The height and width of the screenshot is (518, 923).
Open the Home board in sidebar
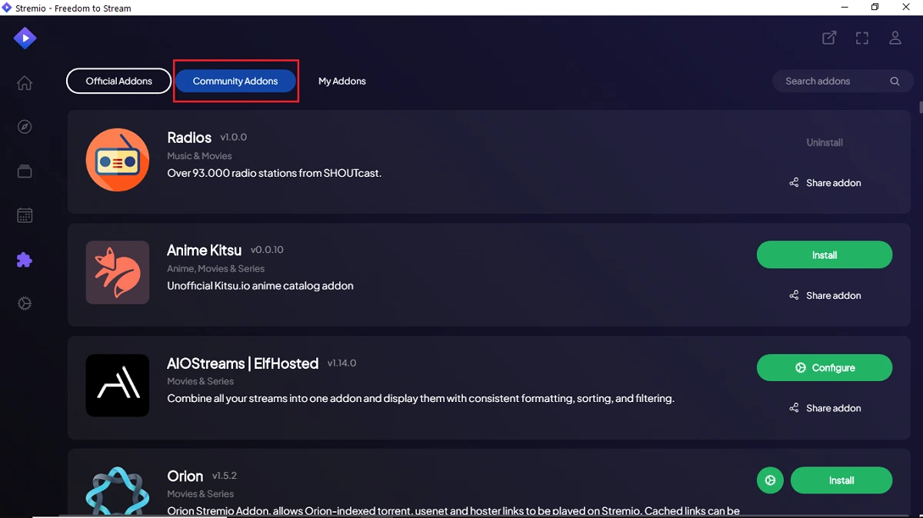coord(25,83)
